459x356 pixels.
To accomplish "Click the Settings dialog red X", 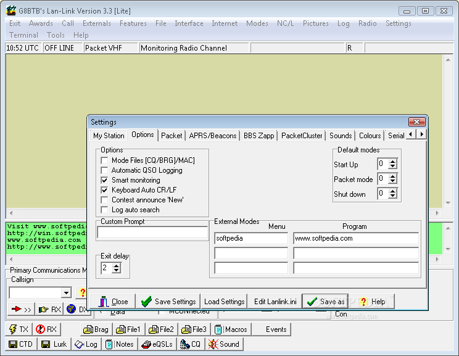I will point(417,122).
